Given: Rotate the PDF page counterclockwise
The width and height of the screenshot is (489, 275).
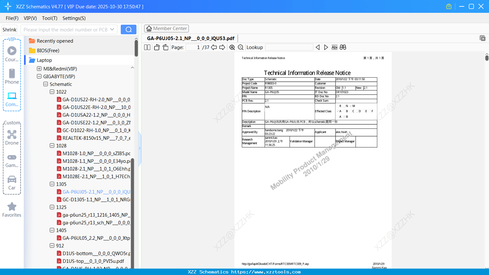Looking at the screenshot, I should coord(157,47).
